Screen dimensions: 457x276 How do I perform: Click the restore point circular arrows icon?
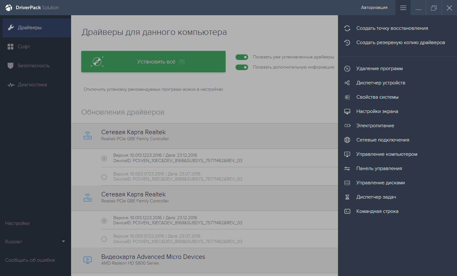tap(347, 28)
